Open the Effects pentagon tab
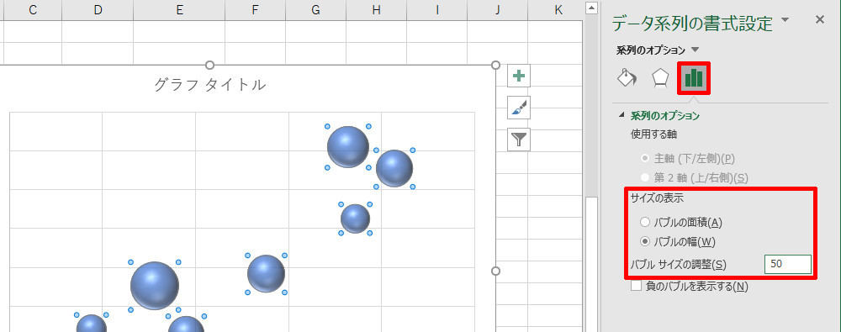Image resolution: width=841 pixels, height=332 pixels. click(660, 78)
